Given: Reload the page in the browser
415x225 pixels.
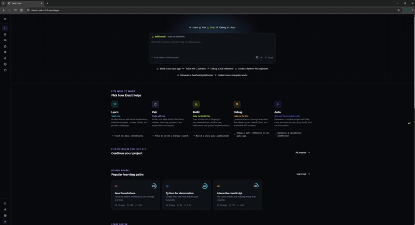Looking at the screenshot, I should [15, 10].
